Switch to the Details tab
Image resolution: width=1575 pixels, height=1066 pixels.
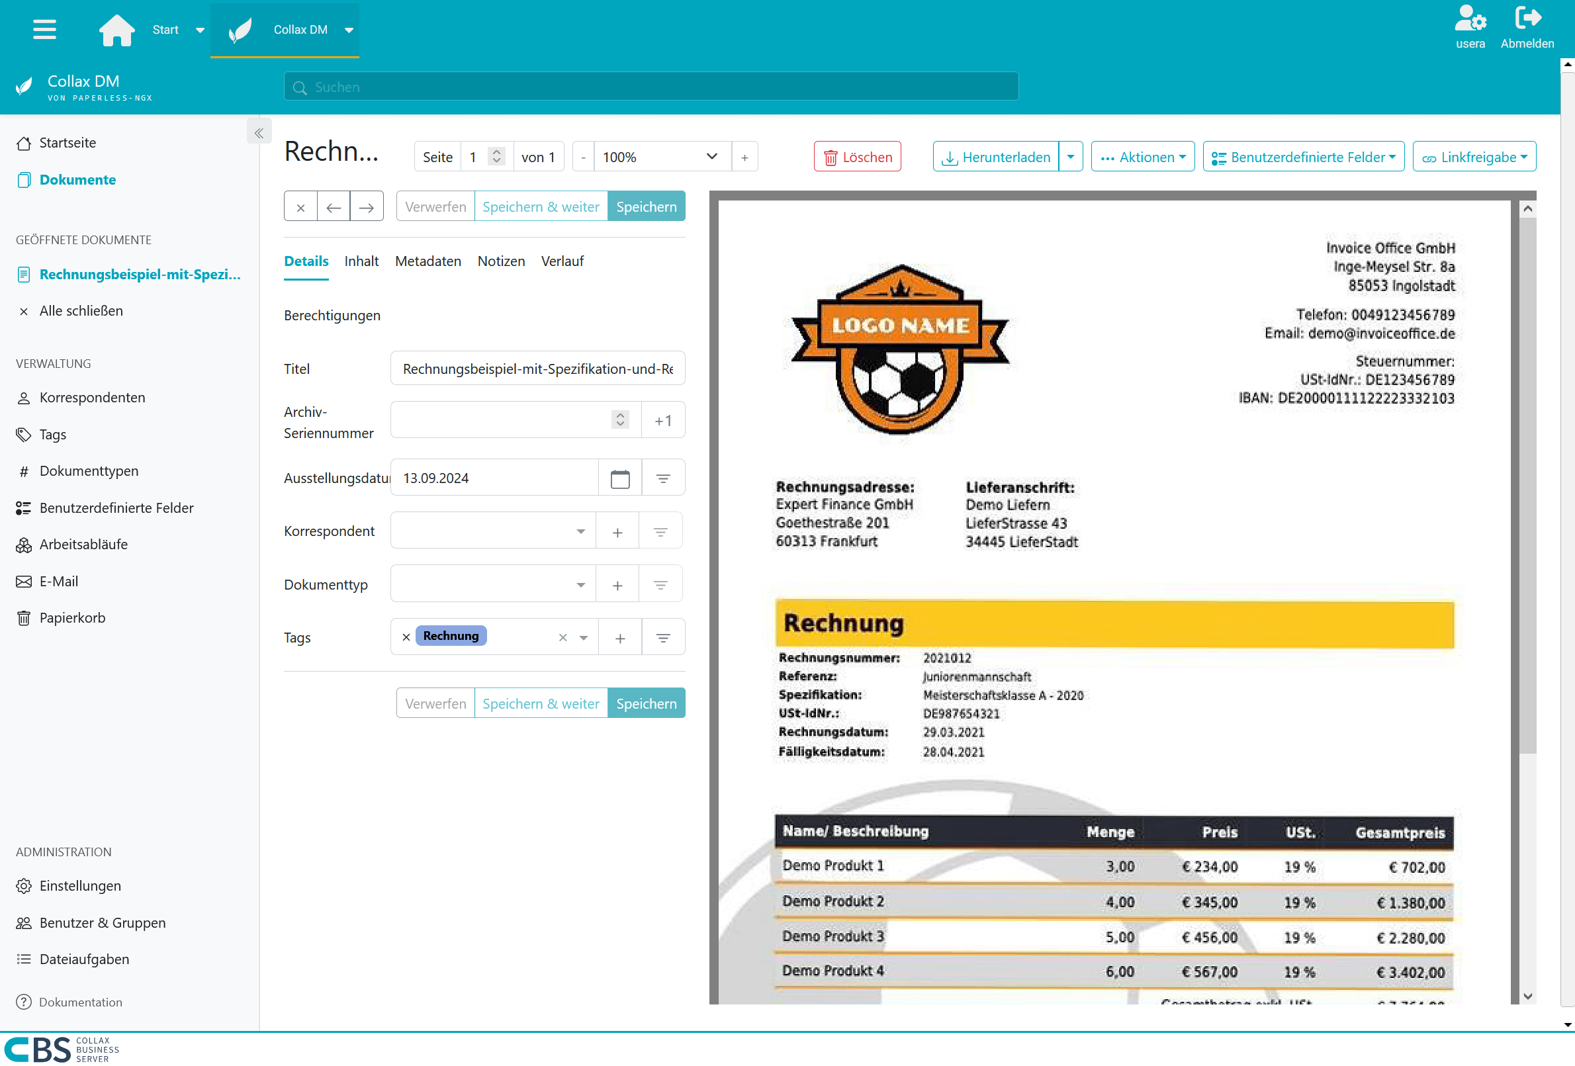tap(306, 261)
